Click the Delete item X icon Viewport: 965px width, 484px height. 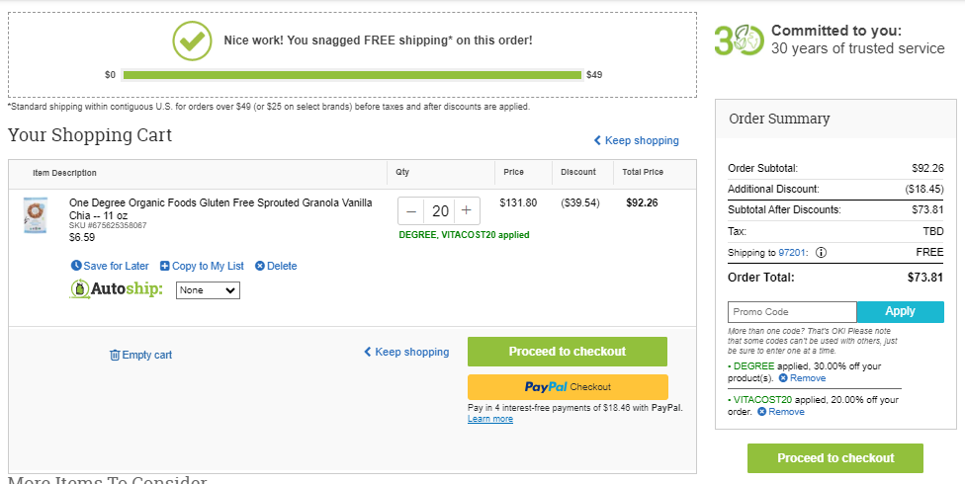[260, 267]
